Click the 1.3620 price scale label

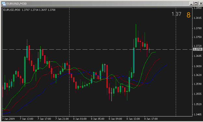[197, 75]
